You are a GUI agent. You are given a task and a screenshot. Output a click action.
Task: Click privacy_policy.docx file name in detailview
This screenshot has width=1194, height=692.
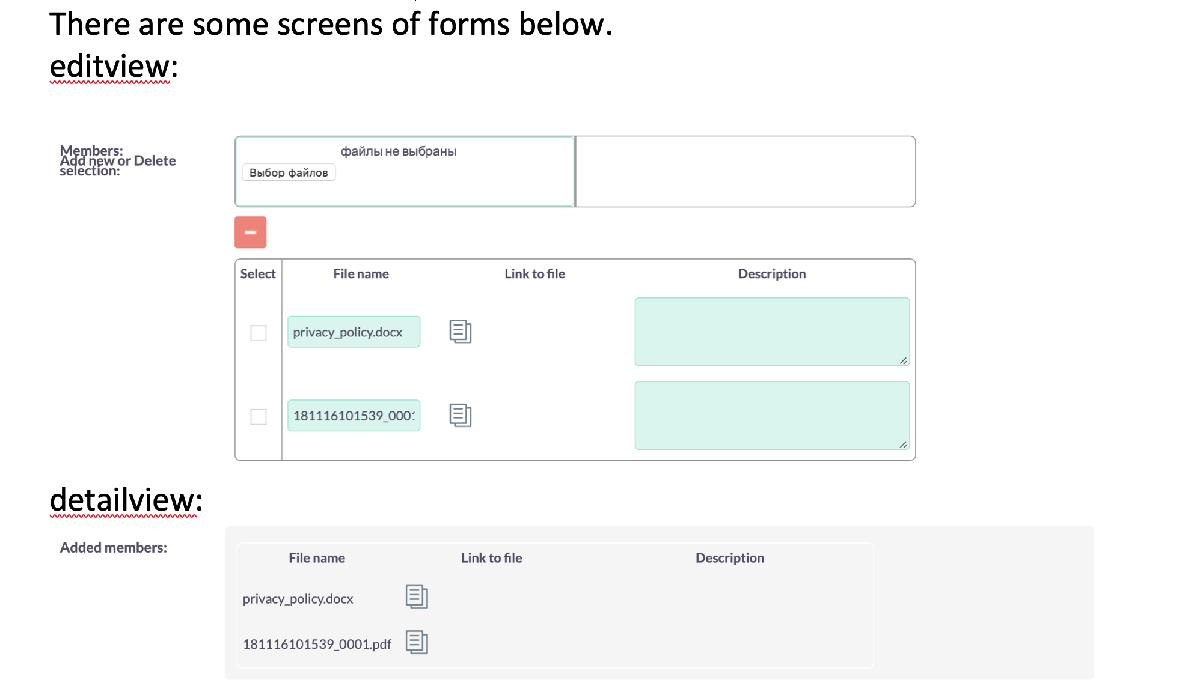click(298, 599)
